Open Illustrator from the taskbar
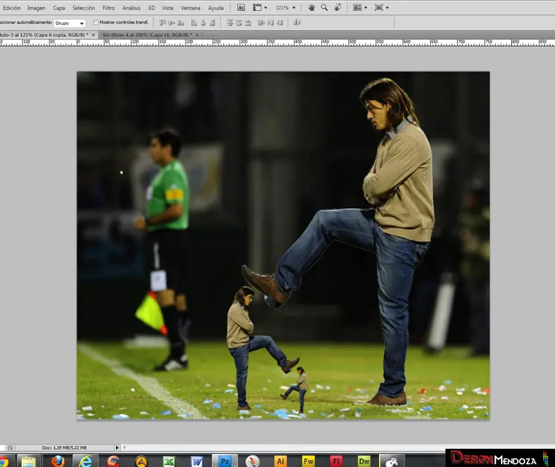This screenshot has height=467, width=555. pos(280,460)
